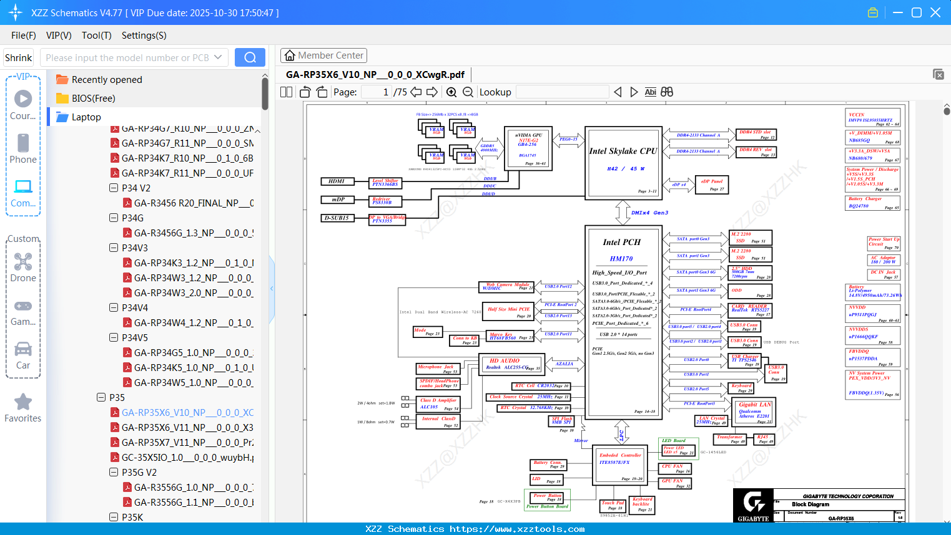Open the Favorites star
The height and width of the screenshot is (535, 951).
pos(23,408)
